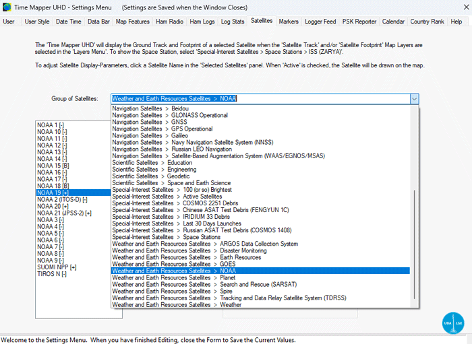Choose Navigation Satellites > GLONASS Operational
Screen dimensions: 472x344
(x=260, y=115)
